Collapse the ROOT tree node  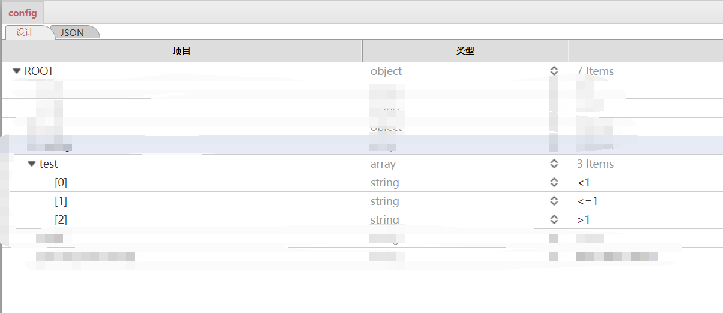pyautogui.click(x=17, y=71)
